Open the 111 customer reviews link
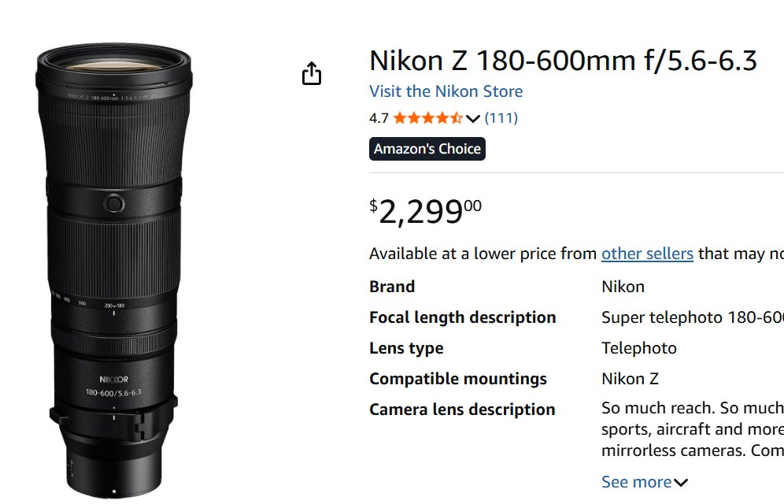The width and height of the screenshot is (784, 504). coord(501,118)
